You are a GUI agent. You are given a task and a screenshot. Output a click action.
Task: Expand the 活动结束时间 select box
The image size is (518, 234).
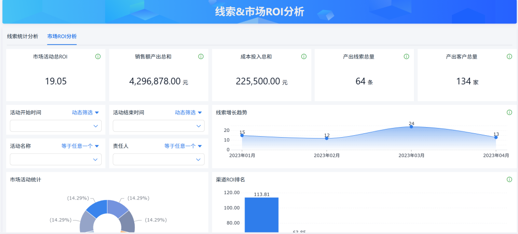pos(159,126)
